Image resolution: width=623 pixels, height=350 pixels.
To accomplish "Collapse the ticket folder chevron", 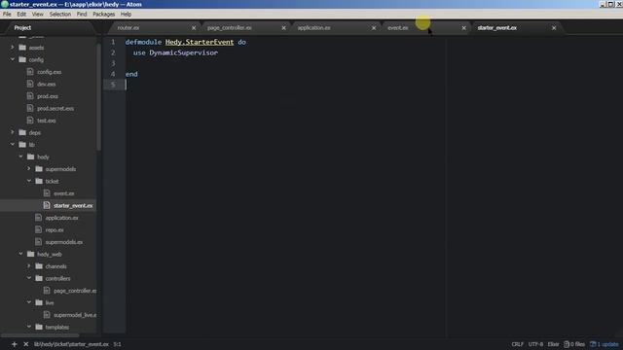I will pos(29,181).
